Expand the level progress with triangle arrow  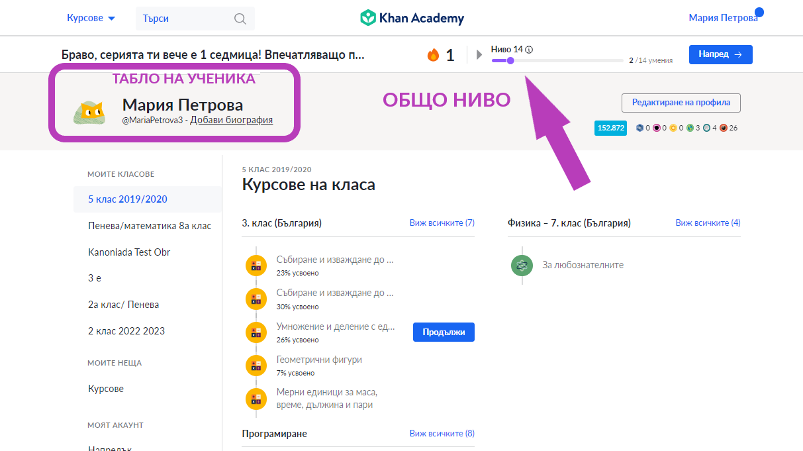(x=479, y=54)
